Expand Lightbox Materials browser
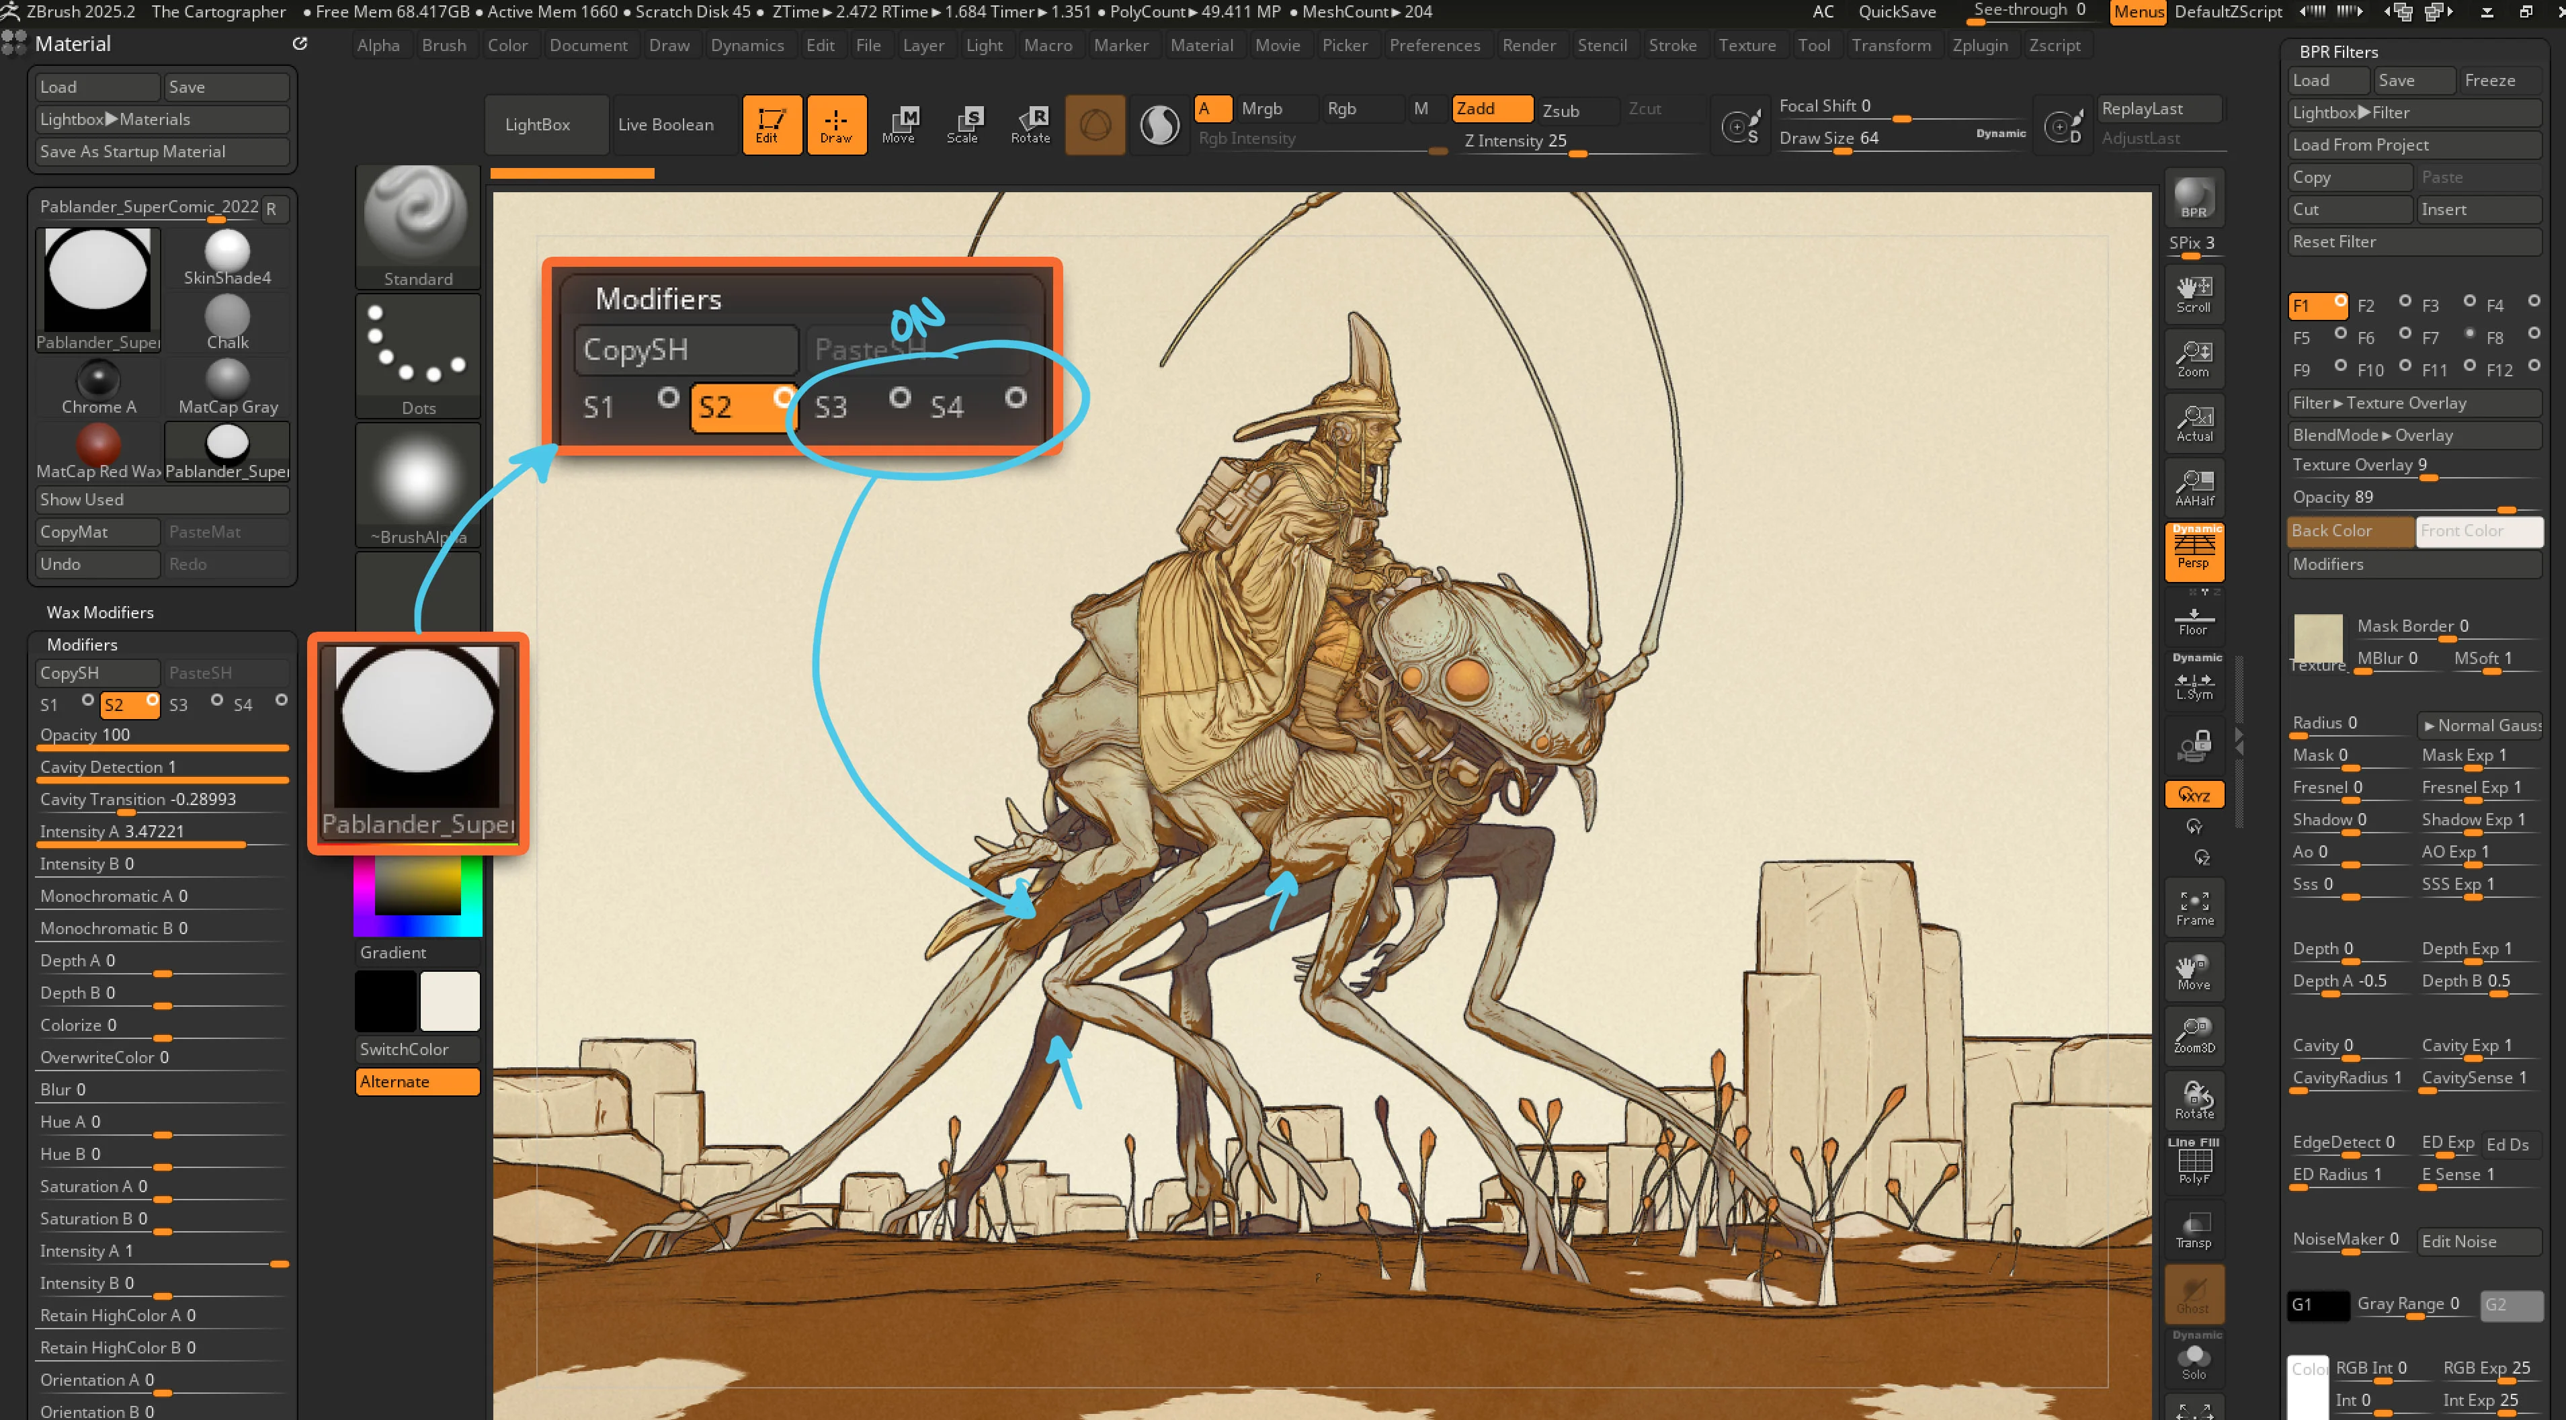This screenshot has height=1420, width=2566. tap(163, 120)
